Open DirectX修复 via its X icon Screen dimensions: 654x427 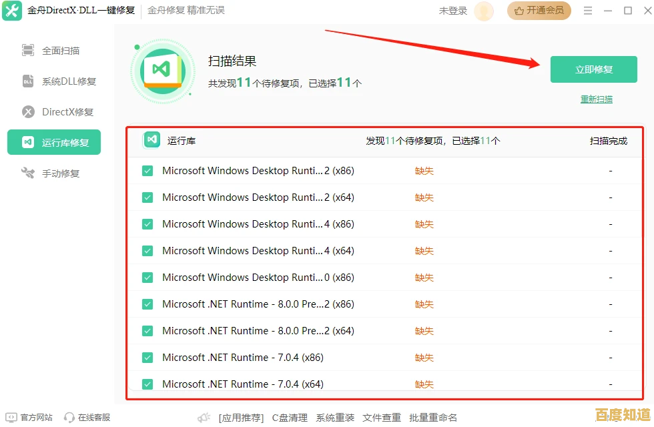click(27, 111)
